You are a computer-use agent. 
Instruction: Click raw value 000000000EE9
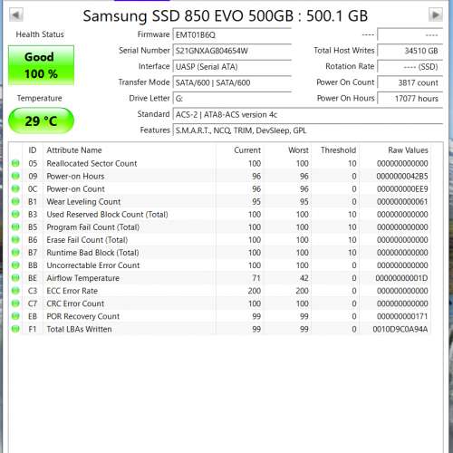click(402, 188)
